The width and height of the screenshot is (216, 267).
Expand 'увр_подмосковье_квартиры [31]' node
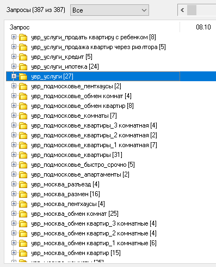click(14, 155)
